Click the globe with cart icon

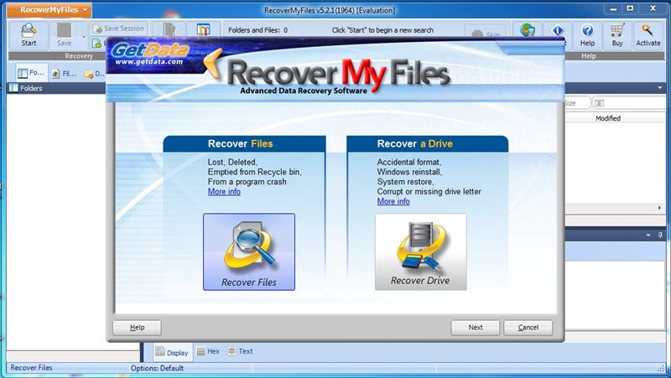(528, 30)
